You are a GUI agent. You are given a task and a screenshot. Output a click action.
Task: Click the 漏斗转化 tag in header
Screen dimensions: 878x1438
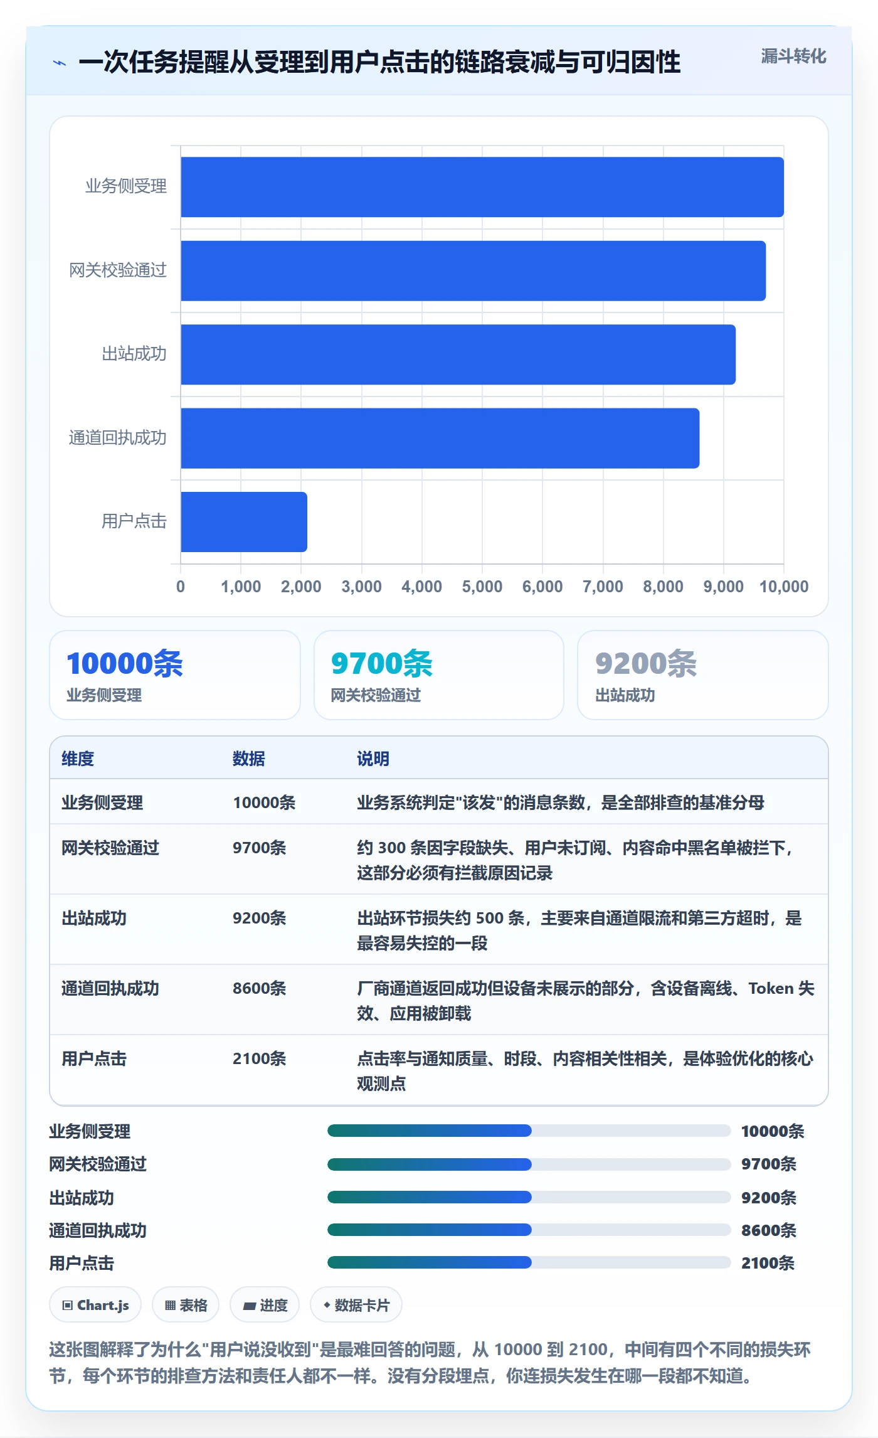point(793,56)
